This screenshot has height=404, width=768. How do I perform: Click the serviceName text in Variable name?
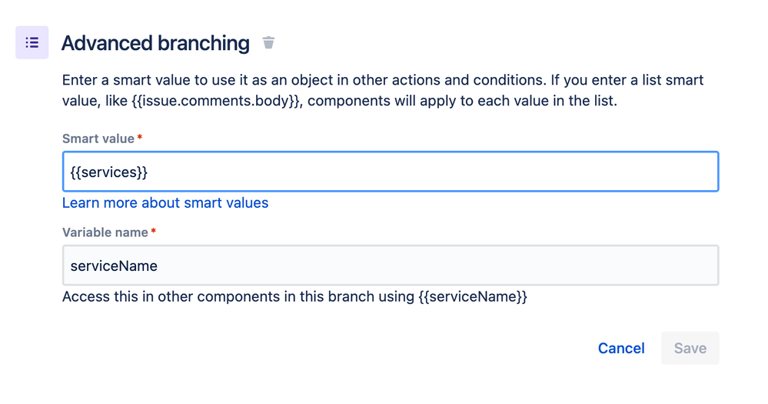click(x=114, y=265)
